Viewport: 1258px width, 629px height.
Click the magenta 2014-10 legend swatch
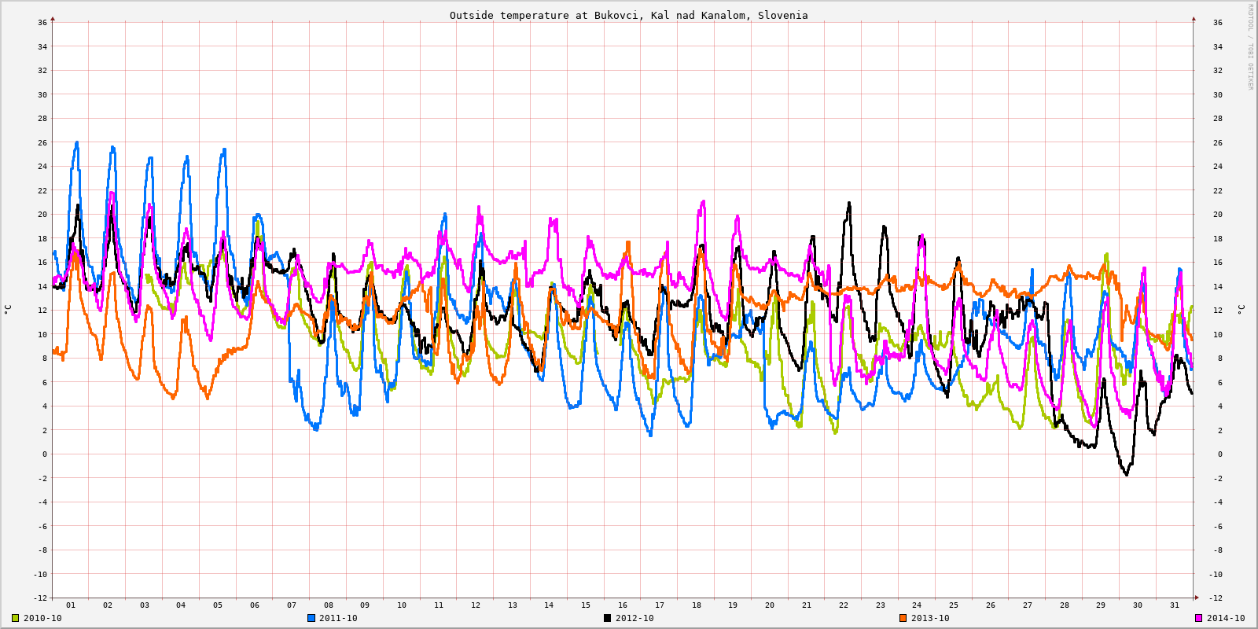[x=1198, y=618]
